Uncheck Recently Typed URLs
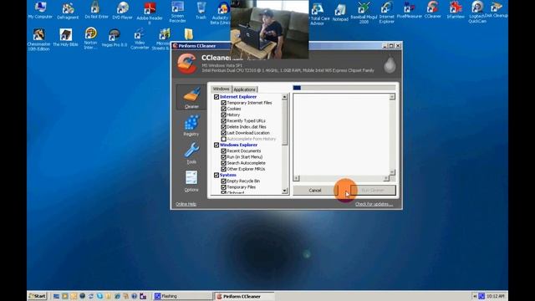 [223, 120]
